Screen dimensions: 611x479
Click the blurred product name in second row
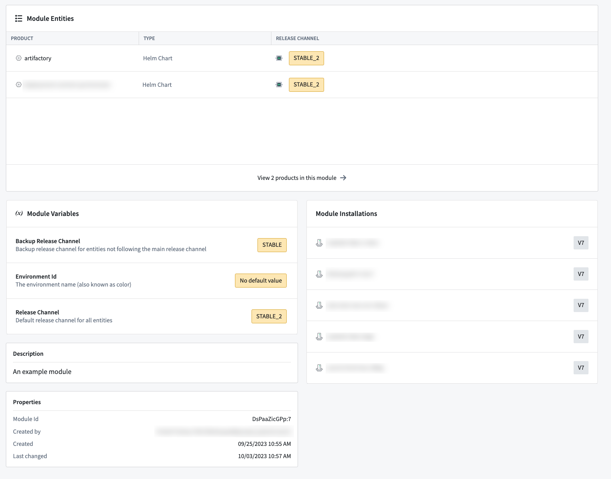(67, 85)
